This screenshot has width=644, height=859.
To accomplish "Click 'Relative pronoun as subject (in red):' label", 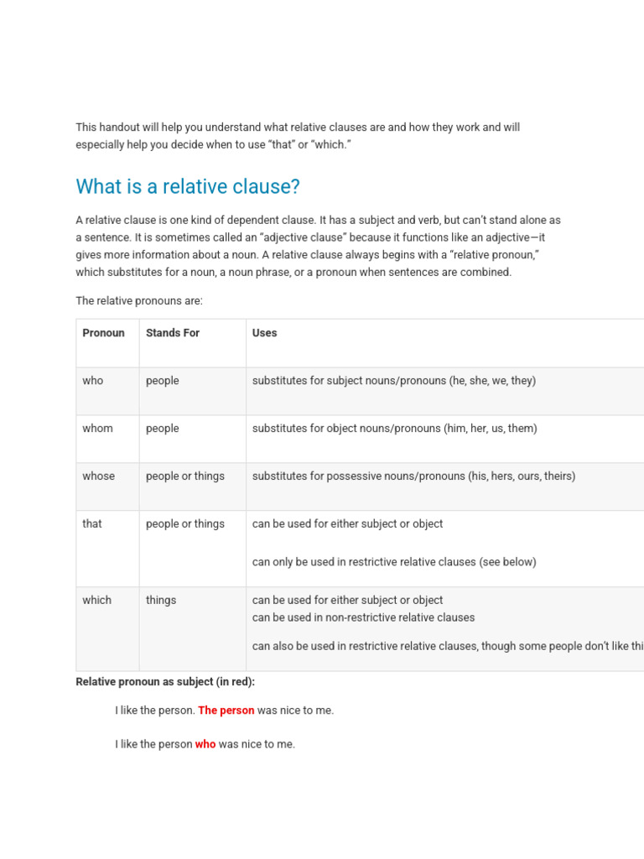I will coord(165,682).
